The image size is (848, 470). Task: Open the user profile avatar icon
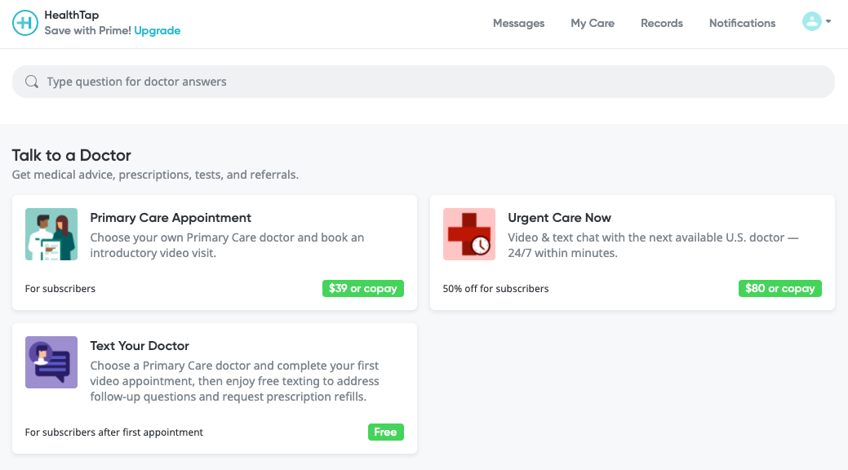(x=811, y=22)
